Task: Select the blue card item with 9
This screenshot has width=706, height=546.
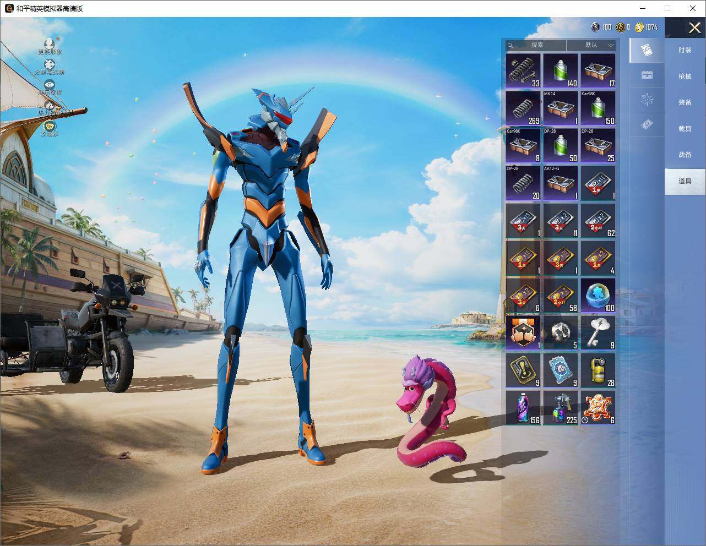Action: (561, 370)
